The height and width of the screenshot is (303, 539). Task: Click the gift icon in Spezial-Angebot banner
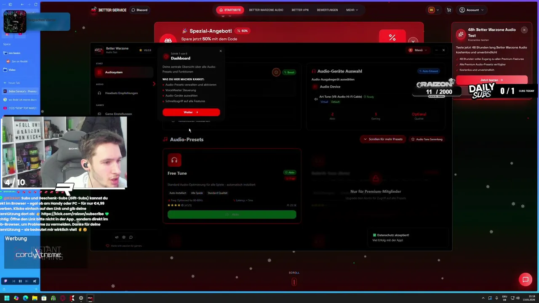point(168,40)
